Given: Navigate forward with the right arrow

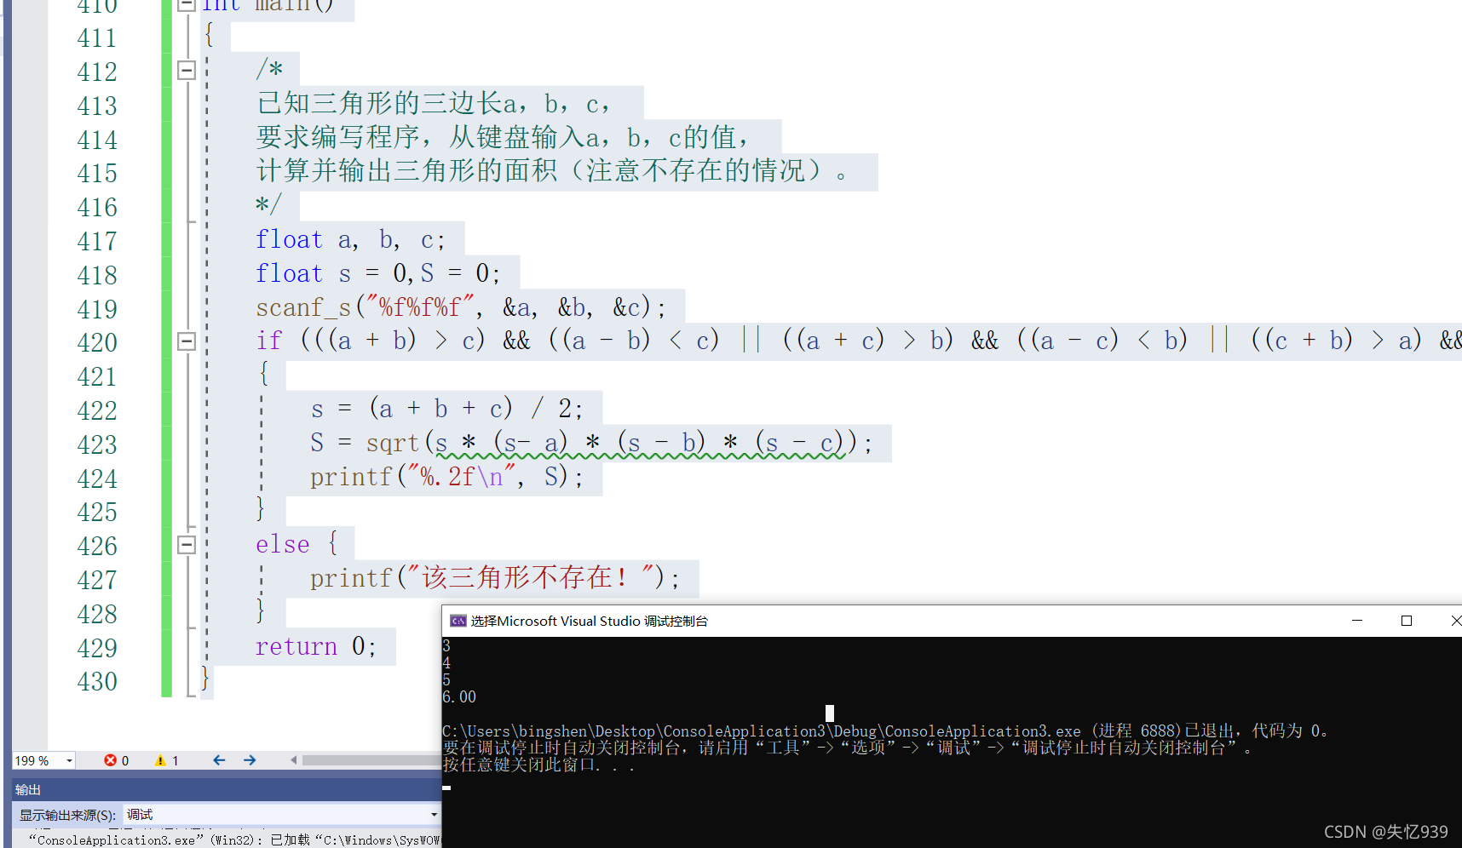Looking at the screenshot, I should tap(250, 760).
